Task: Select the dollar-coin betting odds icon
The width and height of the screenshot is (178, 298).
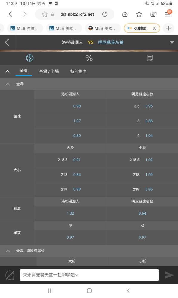Action: [30, 58]
